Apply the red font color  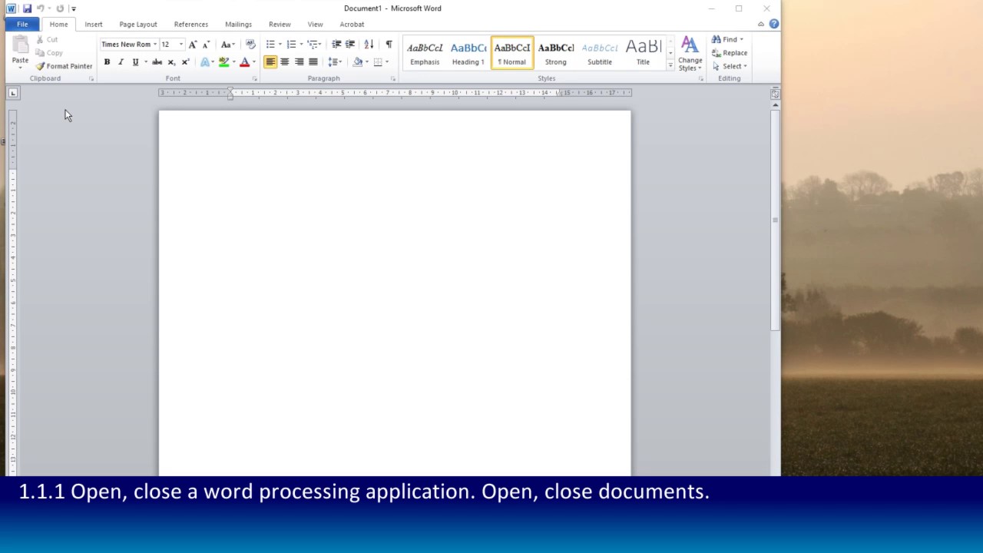point(245,62)
